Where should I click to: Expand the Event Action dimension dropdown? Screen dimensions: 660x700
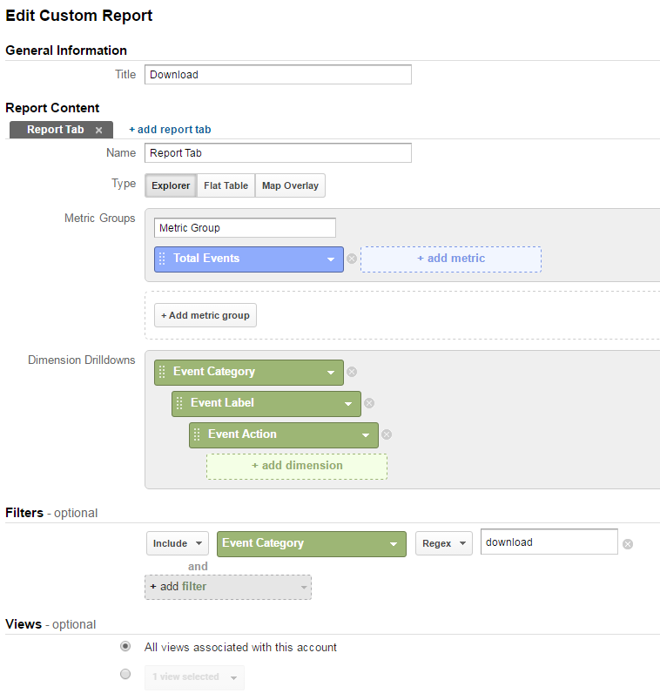[x=366, y=434]
